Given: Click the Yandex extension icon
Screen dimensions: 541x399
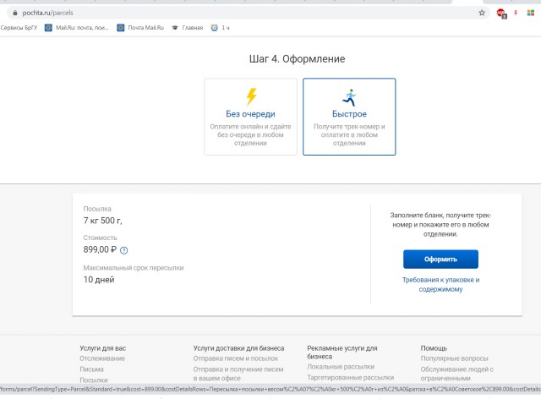Looking at the screenshot, I should [516, 13].
